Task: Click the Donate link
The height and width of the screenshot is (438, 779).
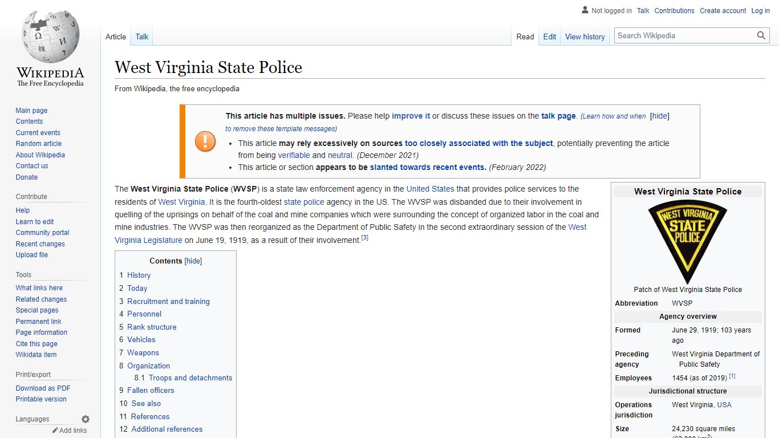Action: [x=26, y=177]
